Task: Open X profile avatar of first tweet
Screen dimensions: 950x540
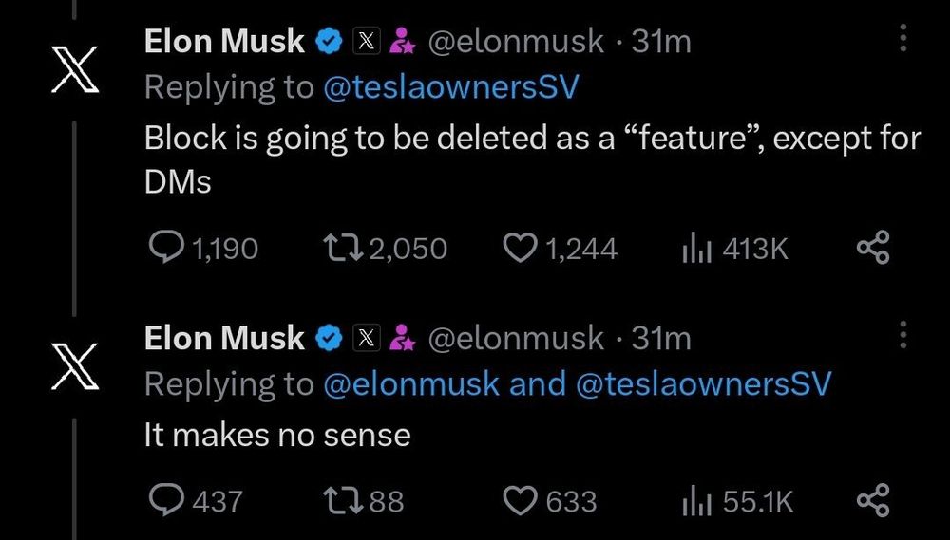Action: click(x=75, y=69)
